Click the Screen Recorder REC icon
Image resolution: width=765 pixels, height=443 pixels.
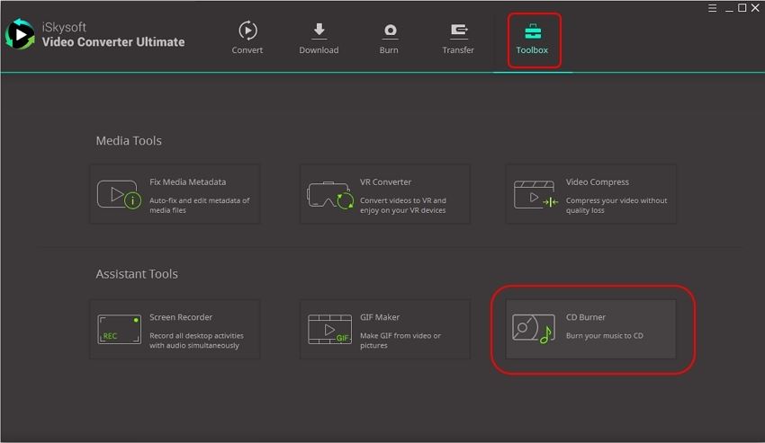coord(119,329)
